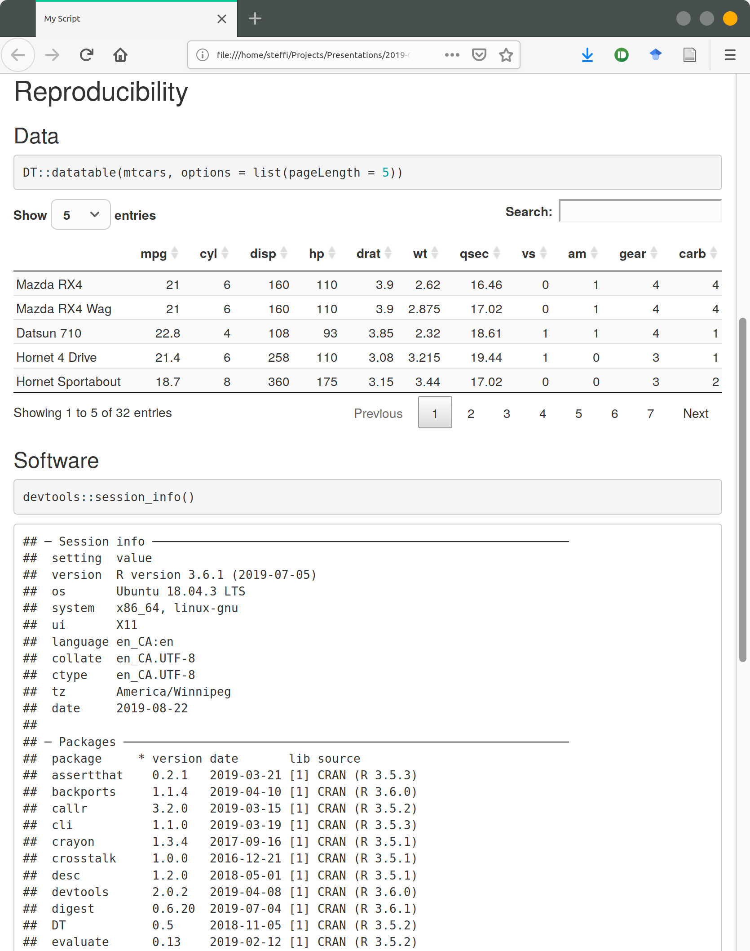Jump to page 7 of table
Image resolution: width=750 pixels, height=951 pixels.
pyautogui.click(x=650, y=413)
